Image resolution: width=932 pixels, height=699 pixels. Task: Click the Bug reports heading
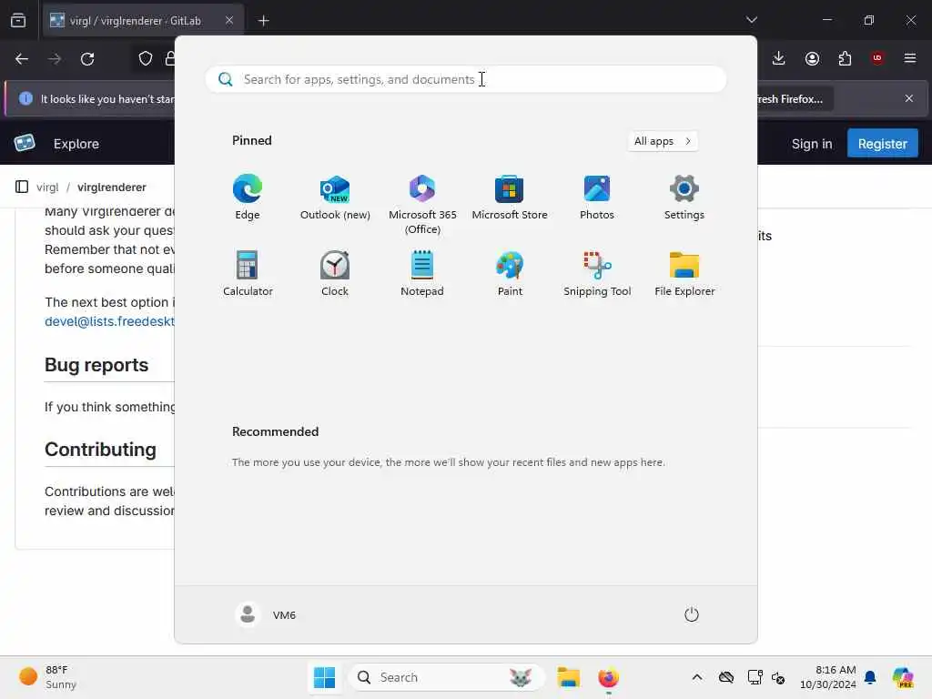96,364
